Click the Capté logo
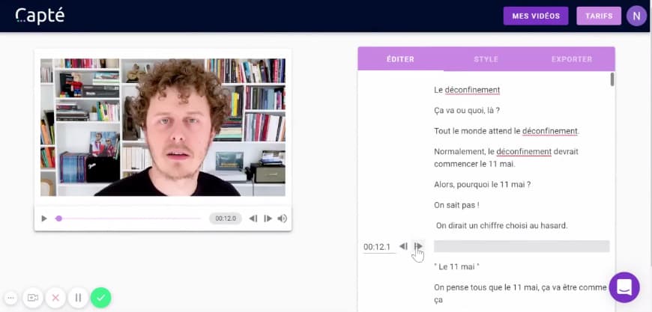 (40, 16)
